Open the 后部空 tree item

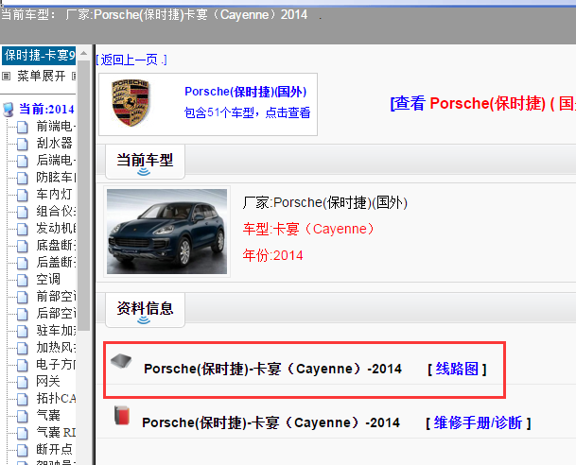(56, 313)
